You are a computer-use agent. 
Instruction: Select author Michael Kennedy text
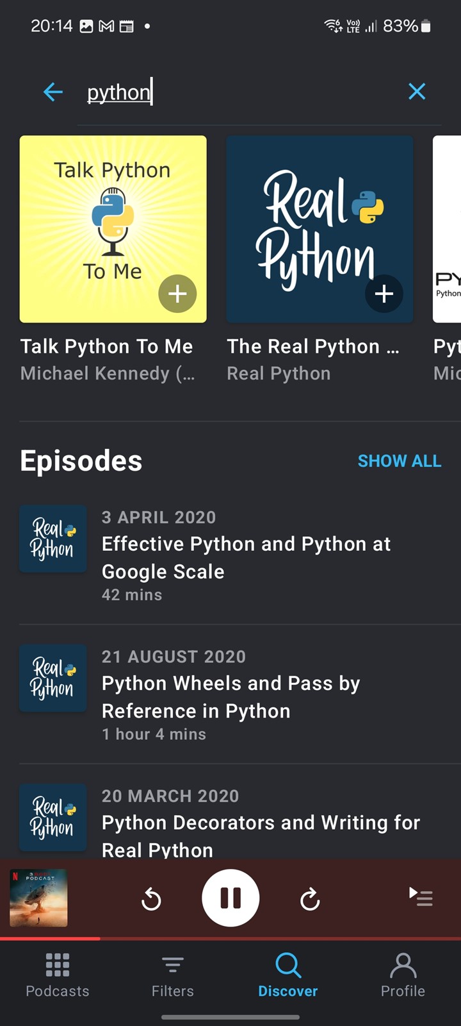coord(108,373)
